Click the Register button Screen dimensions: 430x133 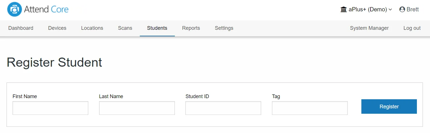coord(389,106)
